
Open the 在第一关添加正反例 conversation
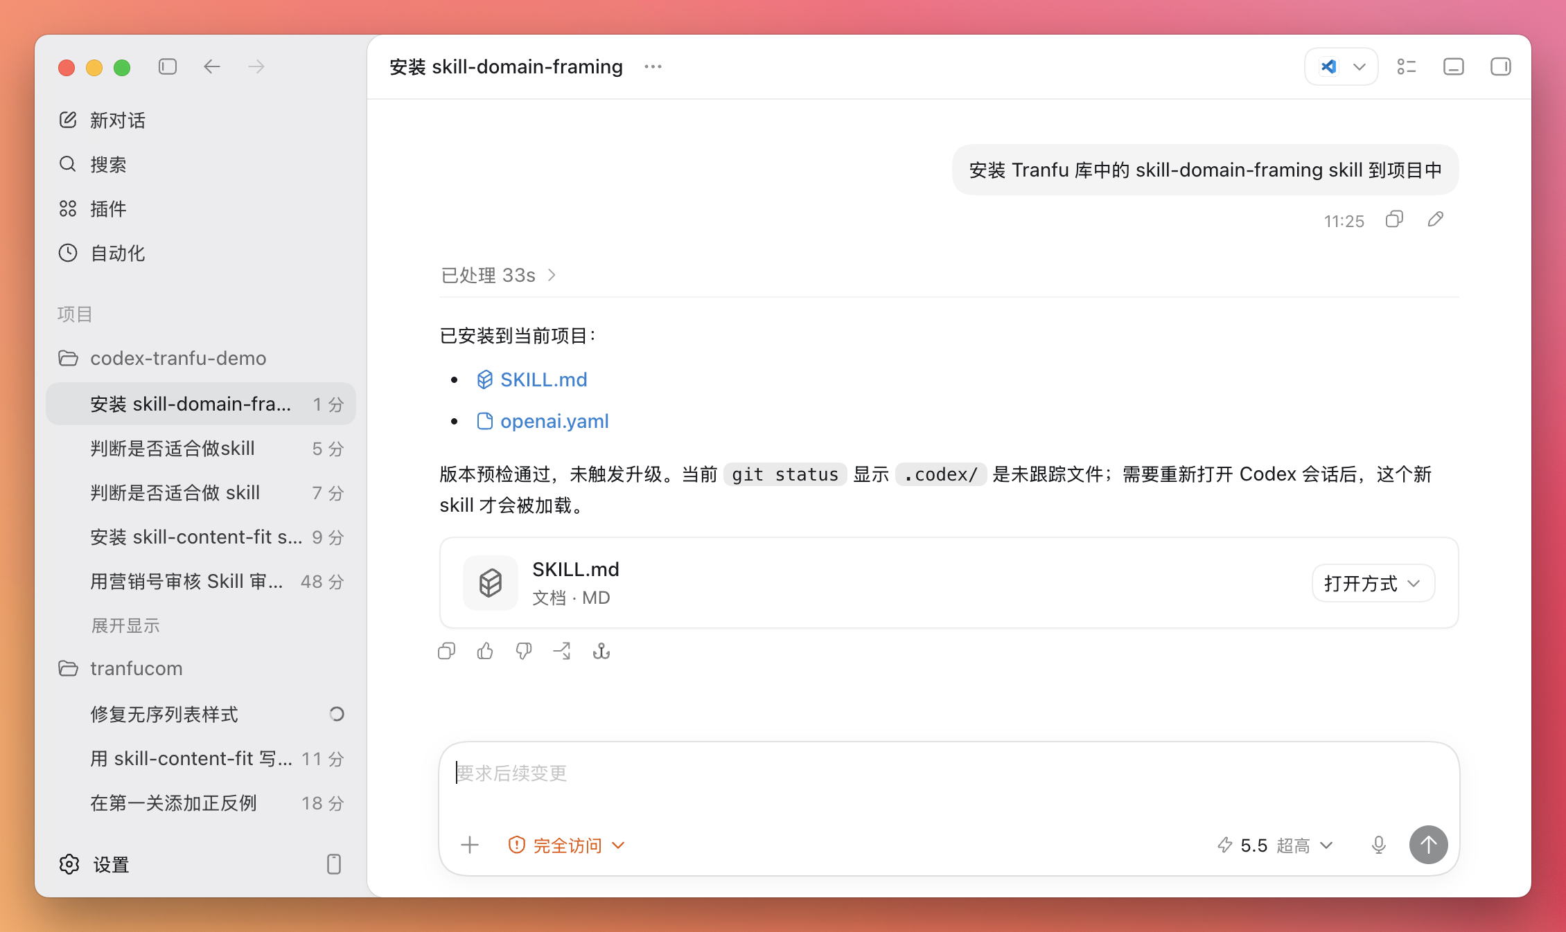point(201,803)
